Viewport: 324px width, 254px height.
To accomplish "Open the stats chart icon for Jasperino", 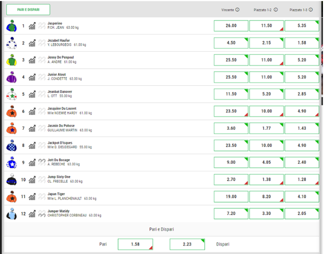I will (x=32, y=26).
